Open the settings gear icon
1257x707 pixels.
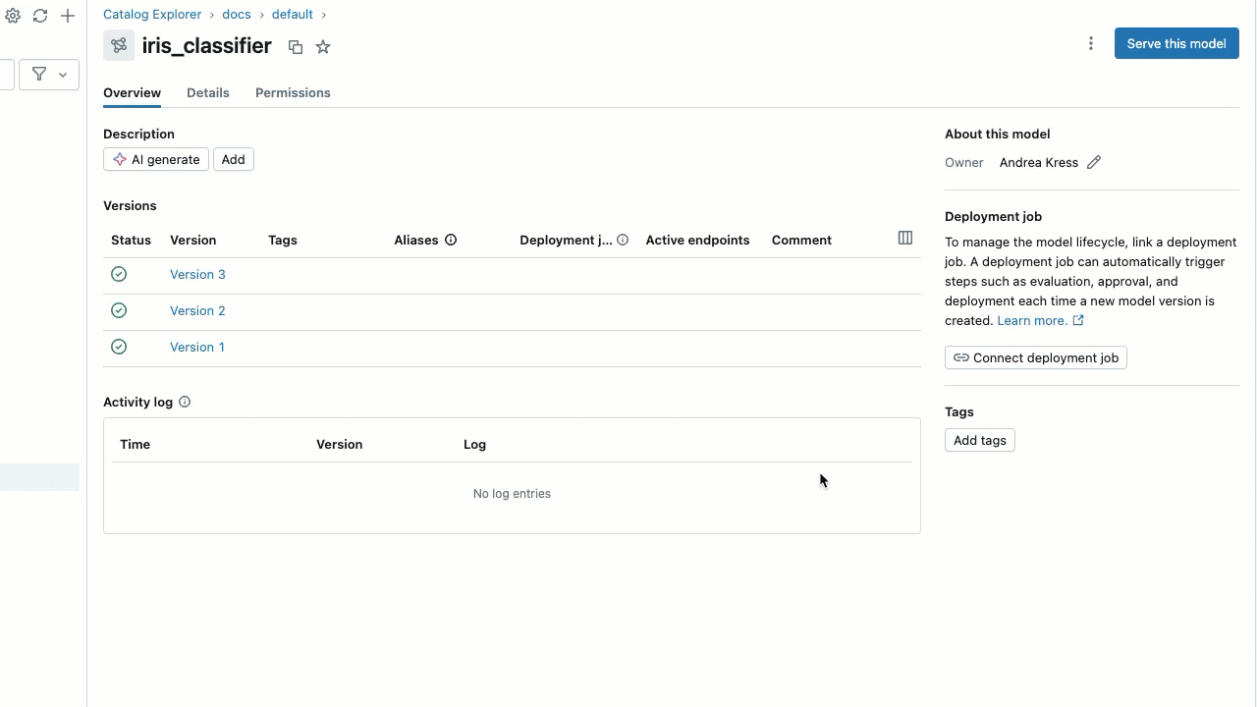tap(13, 15)
